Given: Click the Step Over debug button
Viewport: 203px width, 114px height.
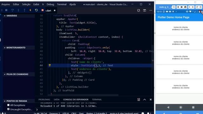Looking at the screenshot, I should [12, 10].
